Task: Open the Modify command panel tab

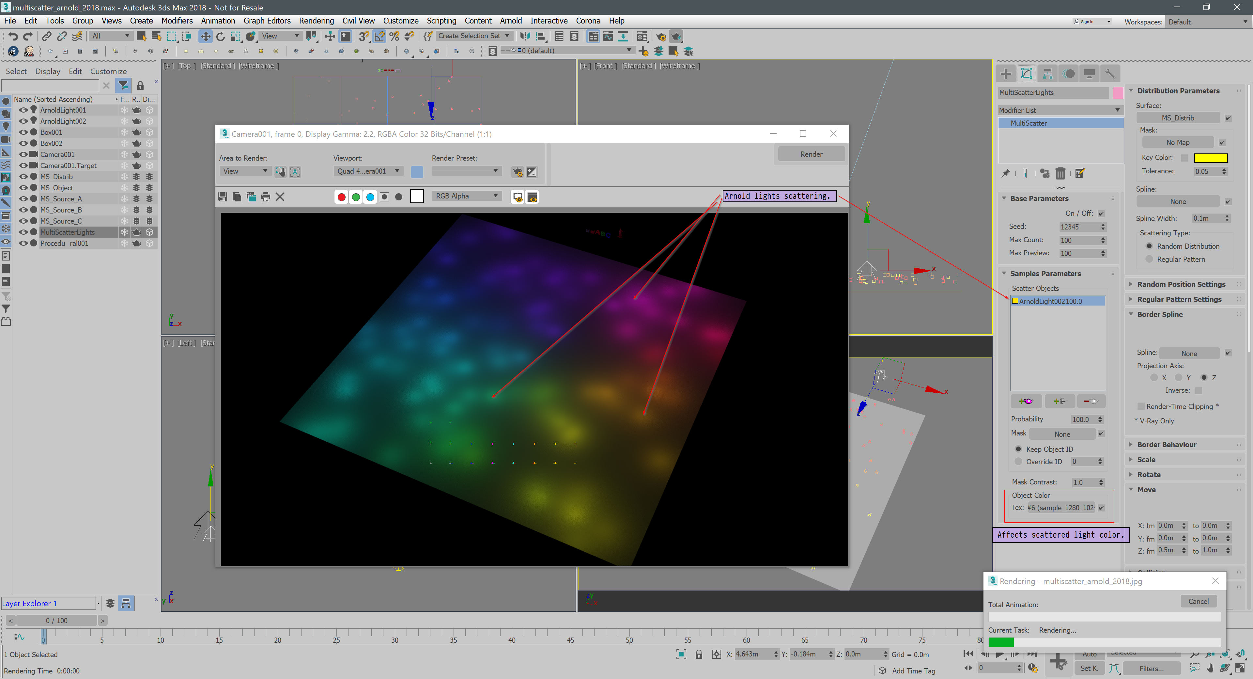Action: tap(1026, 73)
